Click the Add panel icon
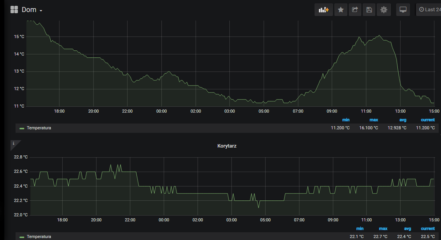 (324, 10)
